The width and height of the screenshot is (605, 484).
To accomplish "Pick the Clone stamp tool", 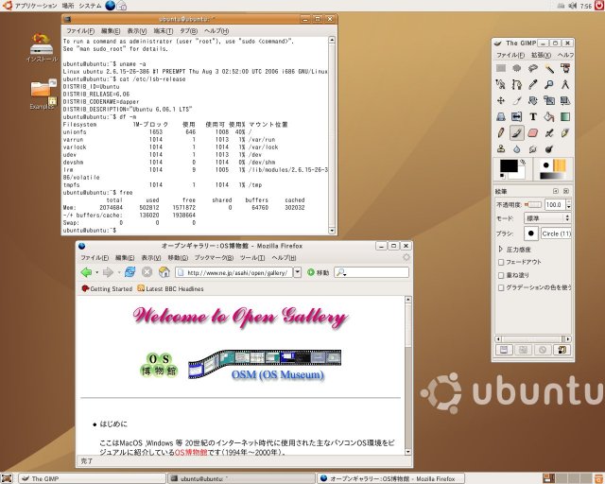I will coord(501,149).
